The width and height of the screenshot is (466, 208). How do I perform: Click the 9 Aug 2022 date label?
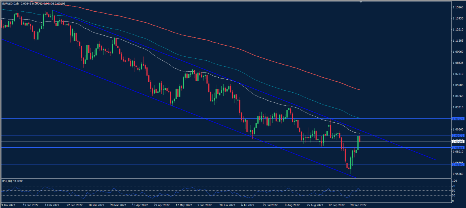[x=292, y=205]
